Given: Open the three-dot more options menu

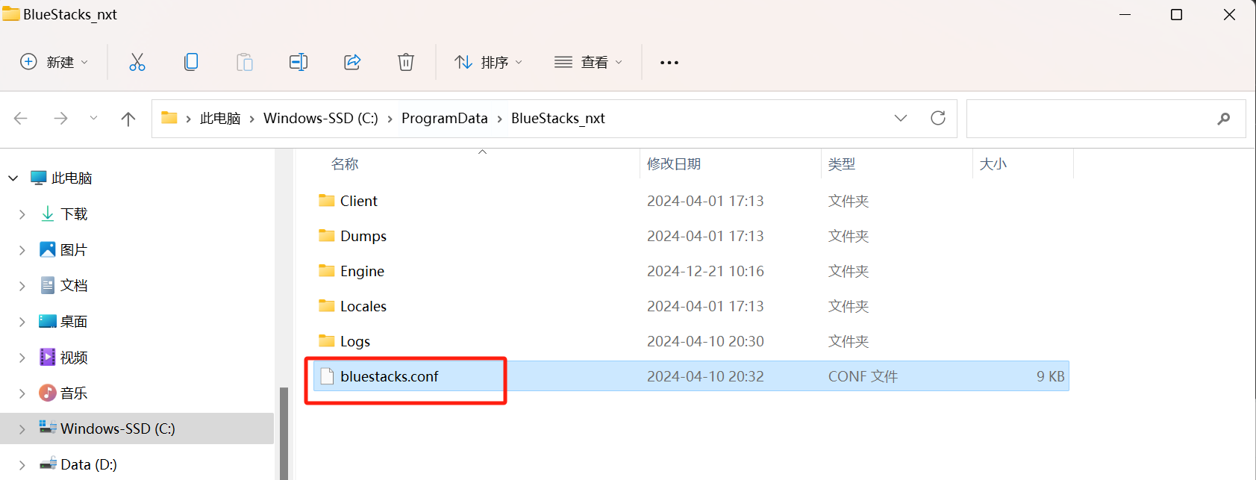Looking at the screenshot, I should point(669,63).
